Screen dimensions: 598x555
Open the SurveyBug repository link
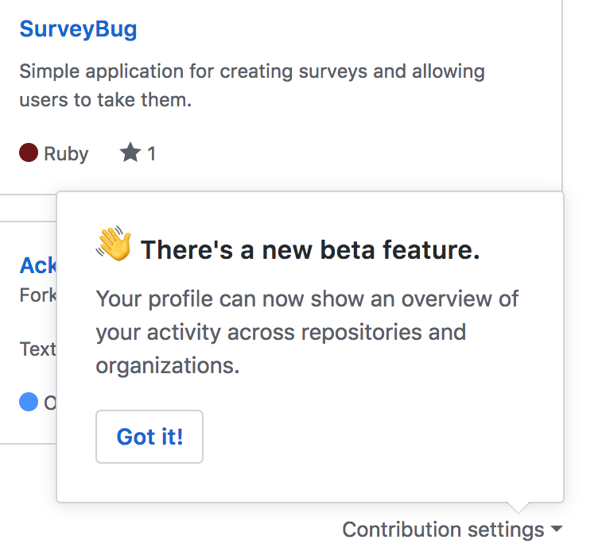pyautogui.click(x=78, y=29)
